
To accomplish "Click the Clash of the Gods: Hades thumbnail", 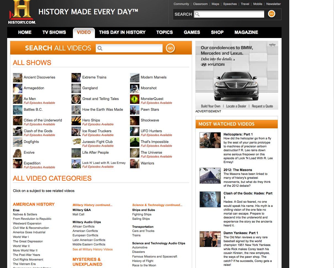I will 210,199.
